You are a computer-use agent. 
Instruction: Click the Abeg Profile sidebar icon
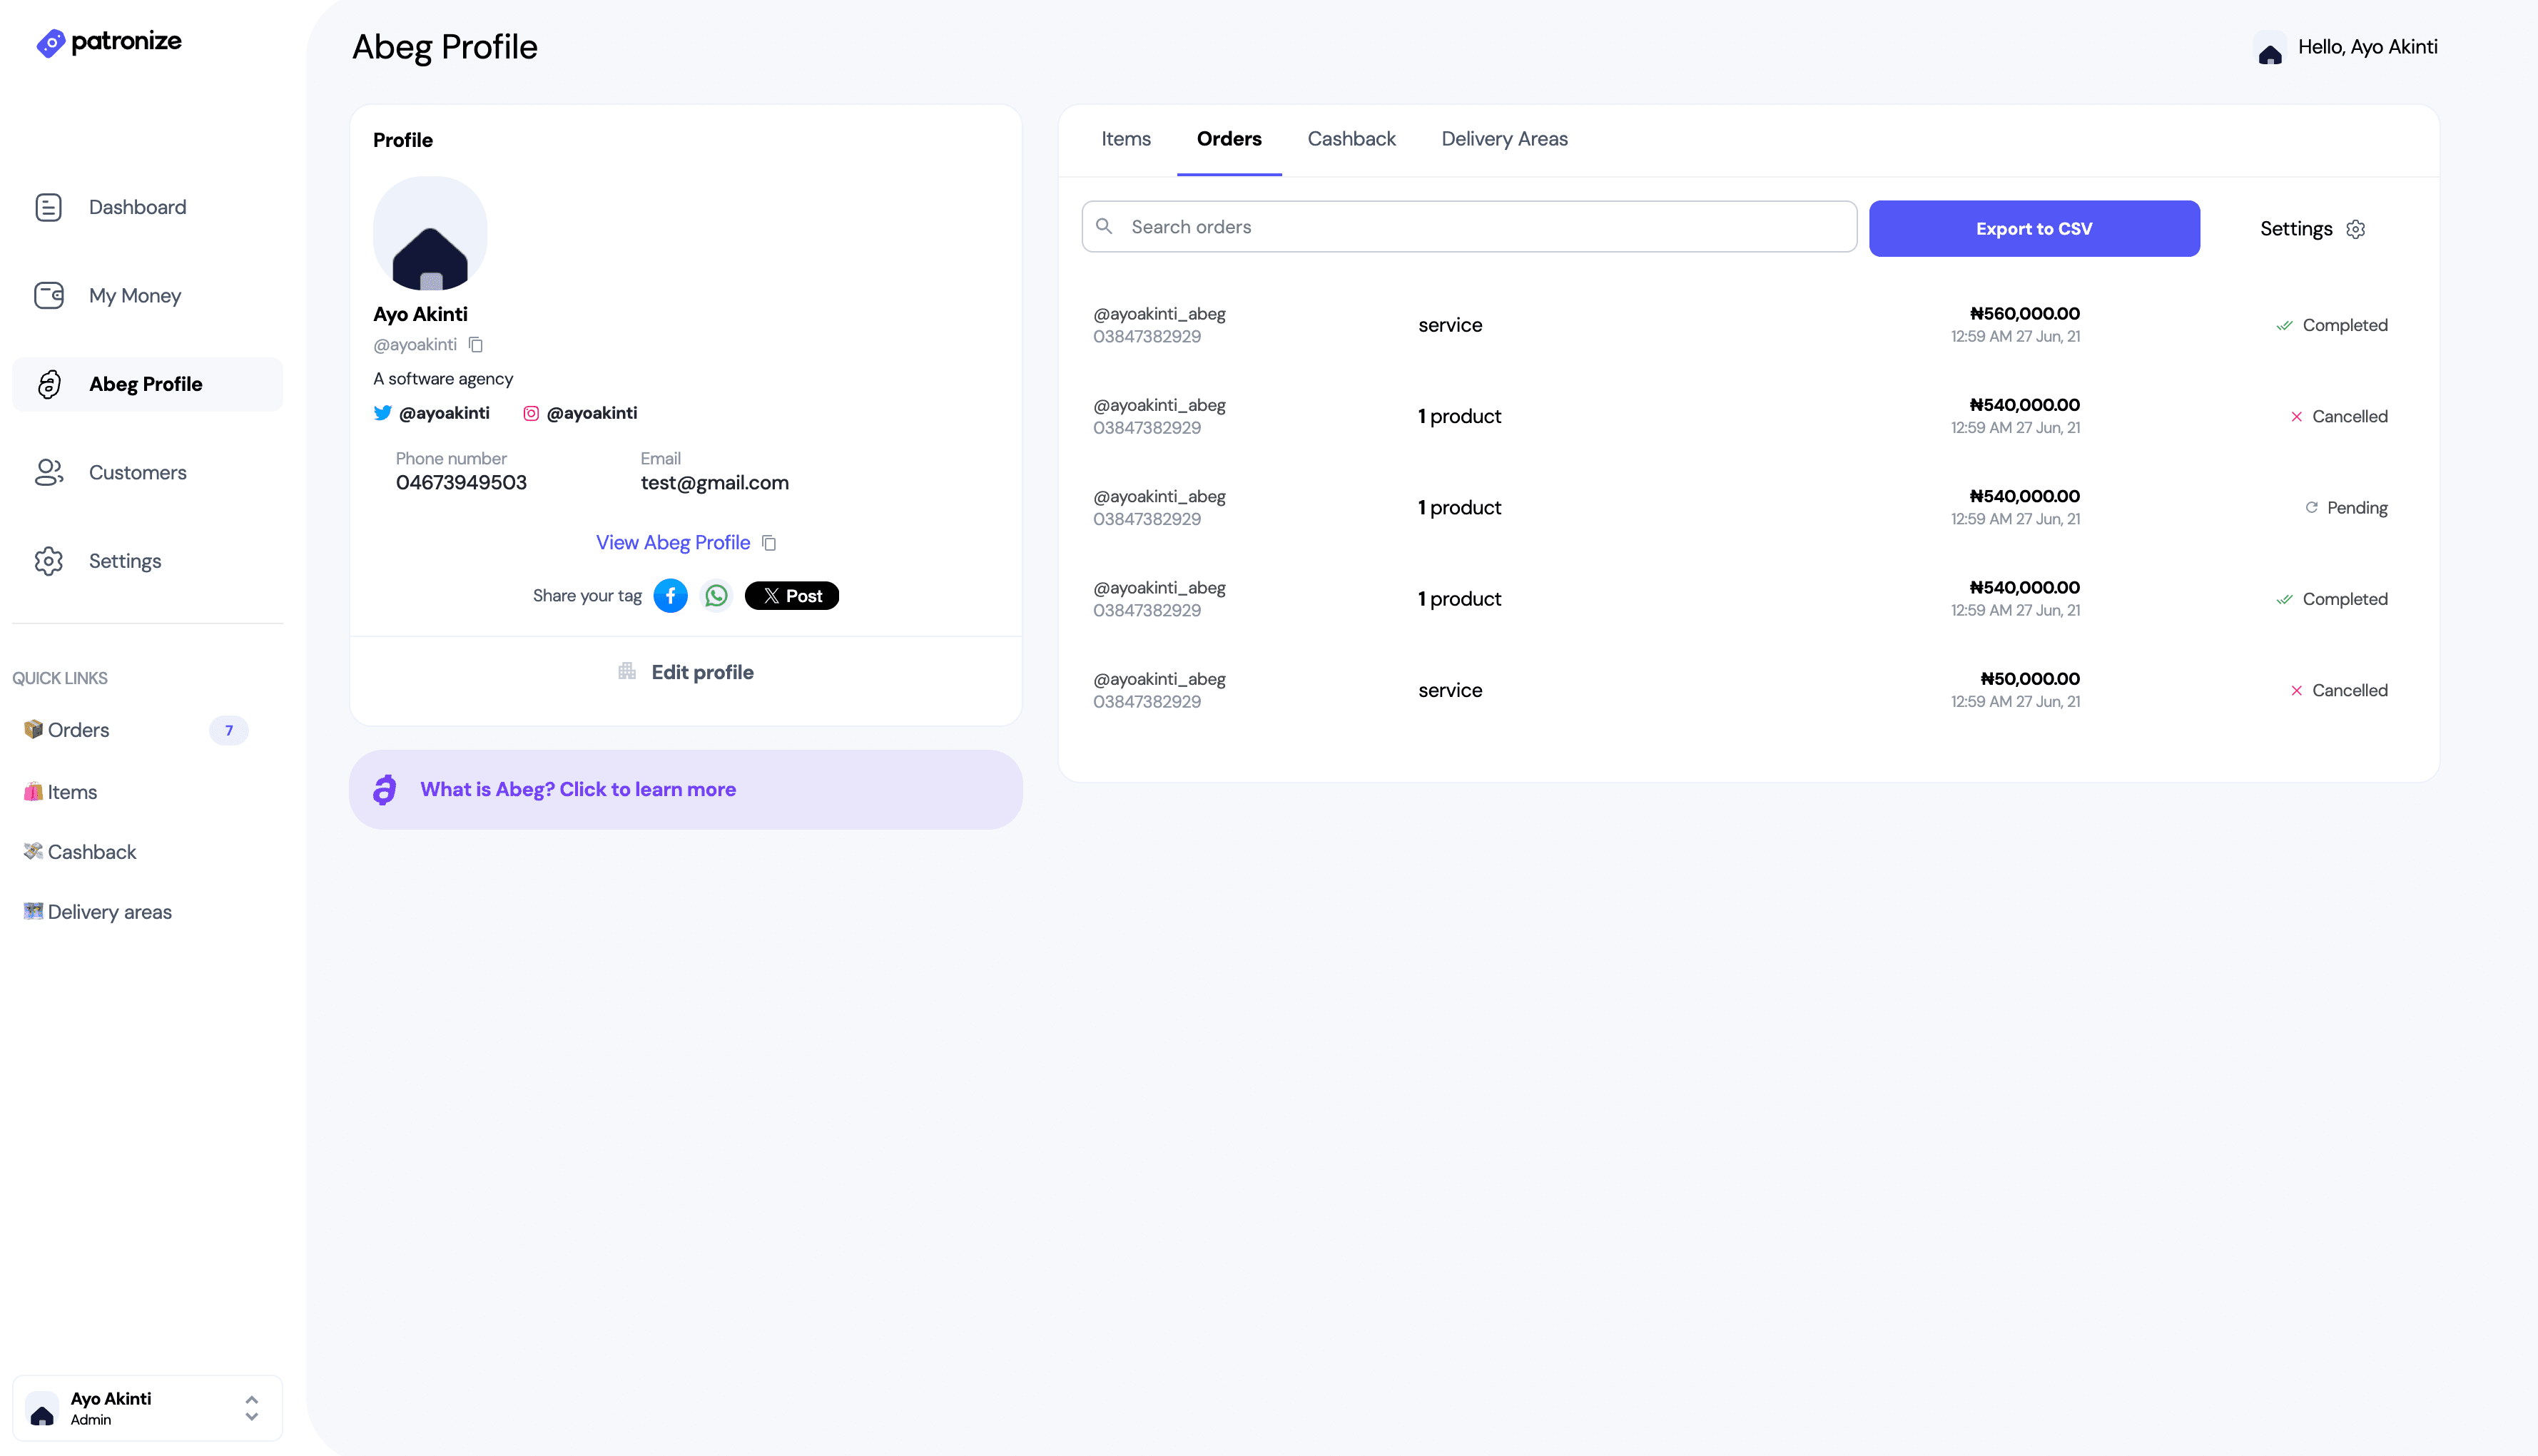(x=48, y=384)
